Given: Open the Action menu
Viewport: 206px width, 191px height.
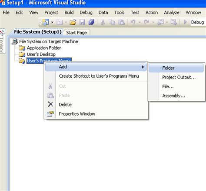Looking at the screenshot, I should 152,13.
